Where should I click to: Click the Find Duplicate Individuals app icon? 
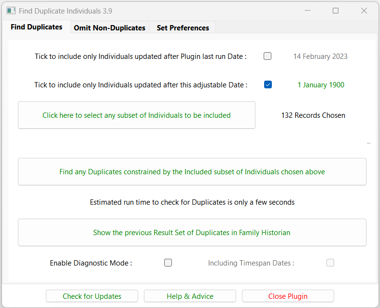coord(11,11)
